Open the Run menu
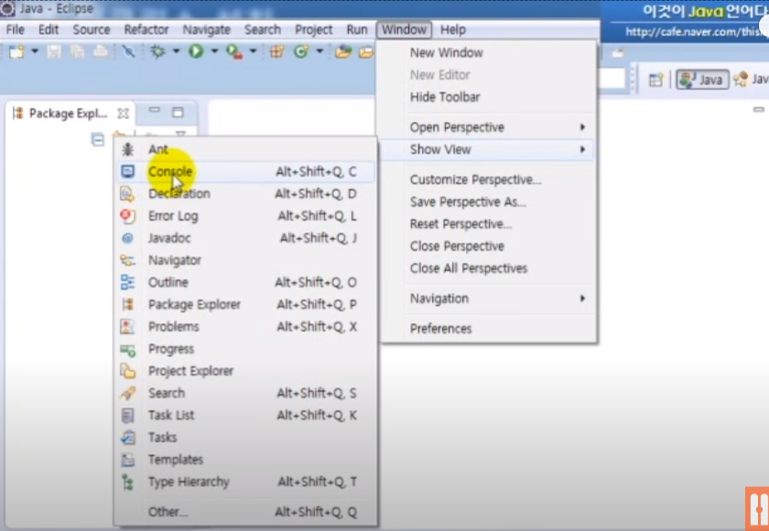This screenshot has width=769, height=531. 356,29
